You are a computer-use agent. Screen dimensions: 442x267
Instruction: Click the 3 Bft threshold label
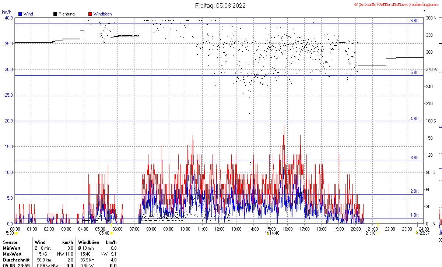point(414,158)
